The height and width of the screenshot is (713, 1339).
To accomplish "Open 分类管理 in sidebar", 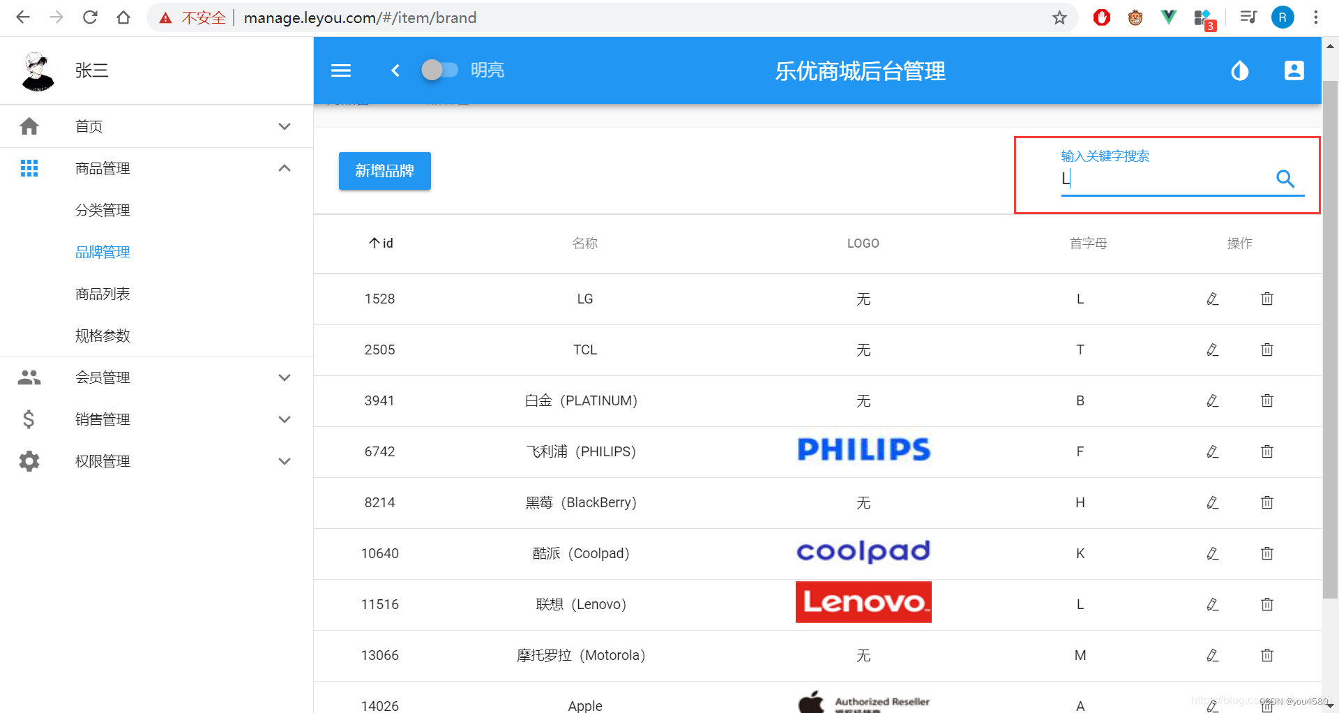I will [103, 210].
